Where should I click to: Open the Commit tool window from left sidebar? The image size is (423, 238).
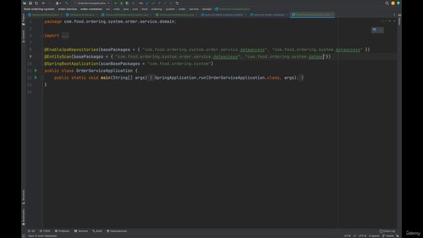(x=24, y=36)
